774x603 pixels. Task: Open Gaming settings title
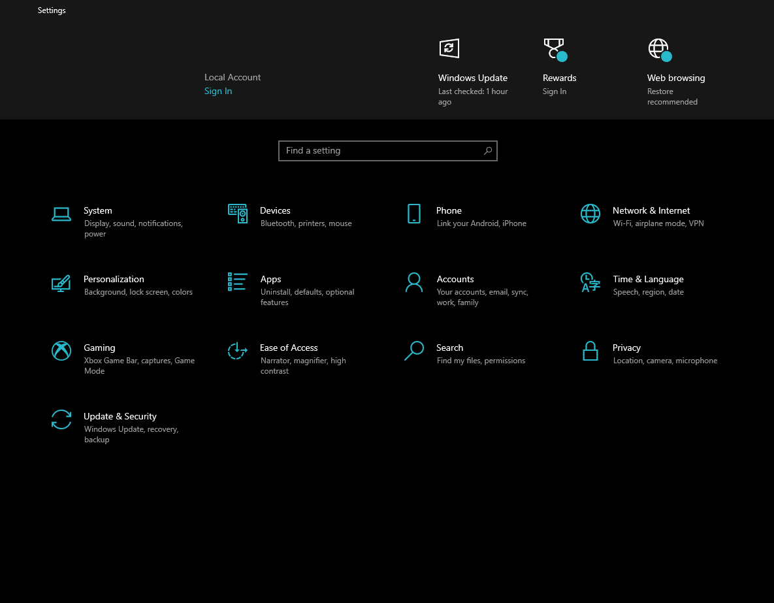pyautogui.click(x=99, y=348)
